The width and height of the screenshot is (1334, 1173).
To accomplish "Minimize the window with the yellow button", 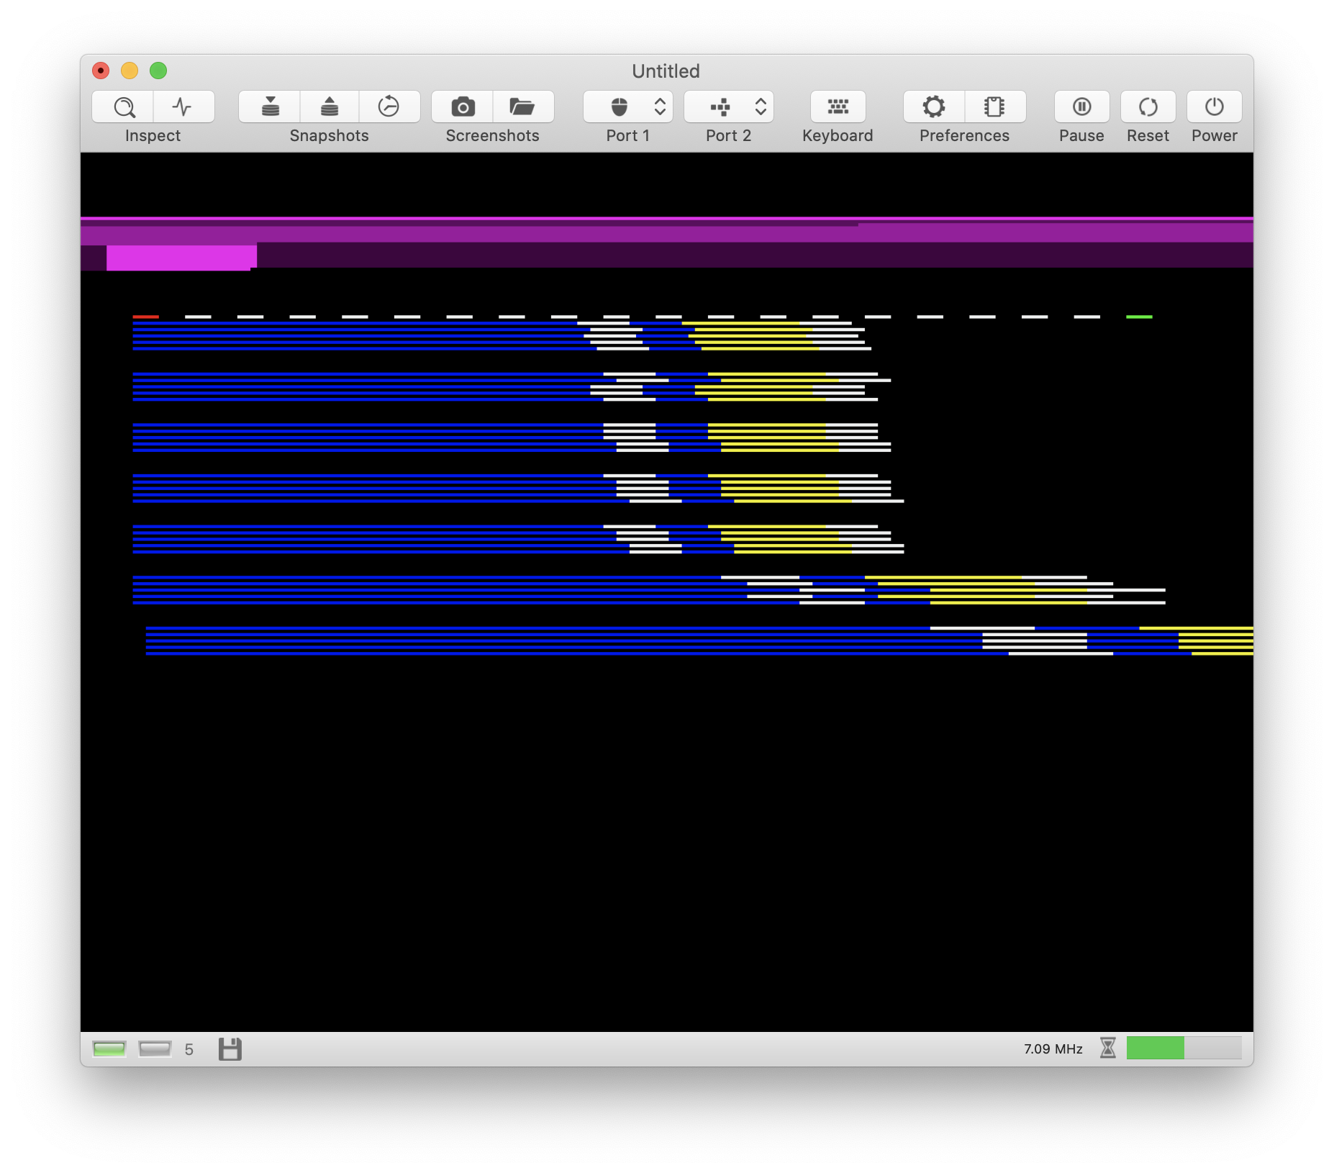I will [x=130, y=71].
